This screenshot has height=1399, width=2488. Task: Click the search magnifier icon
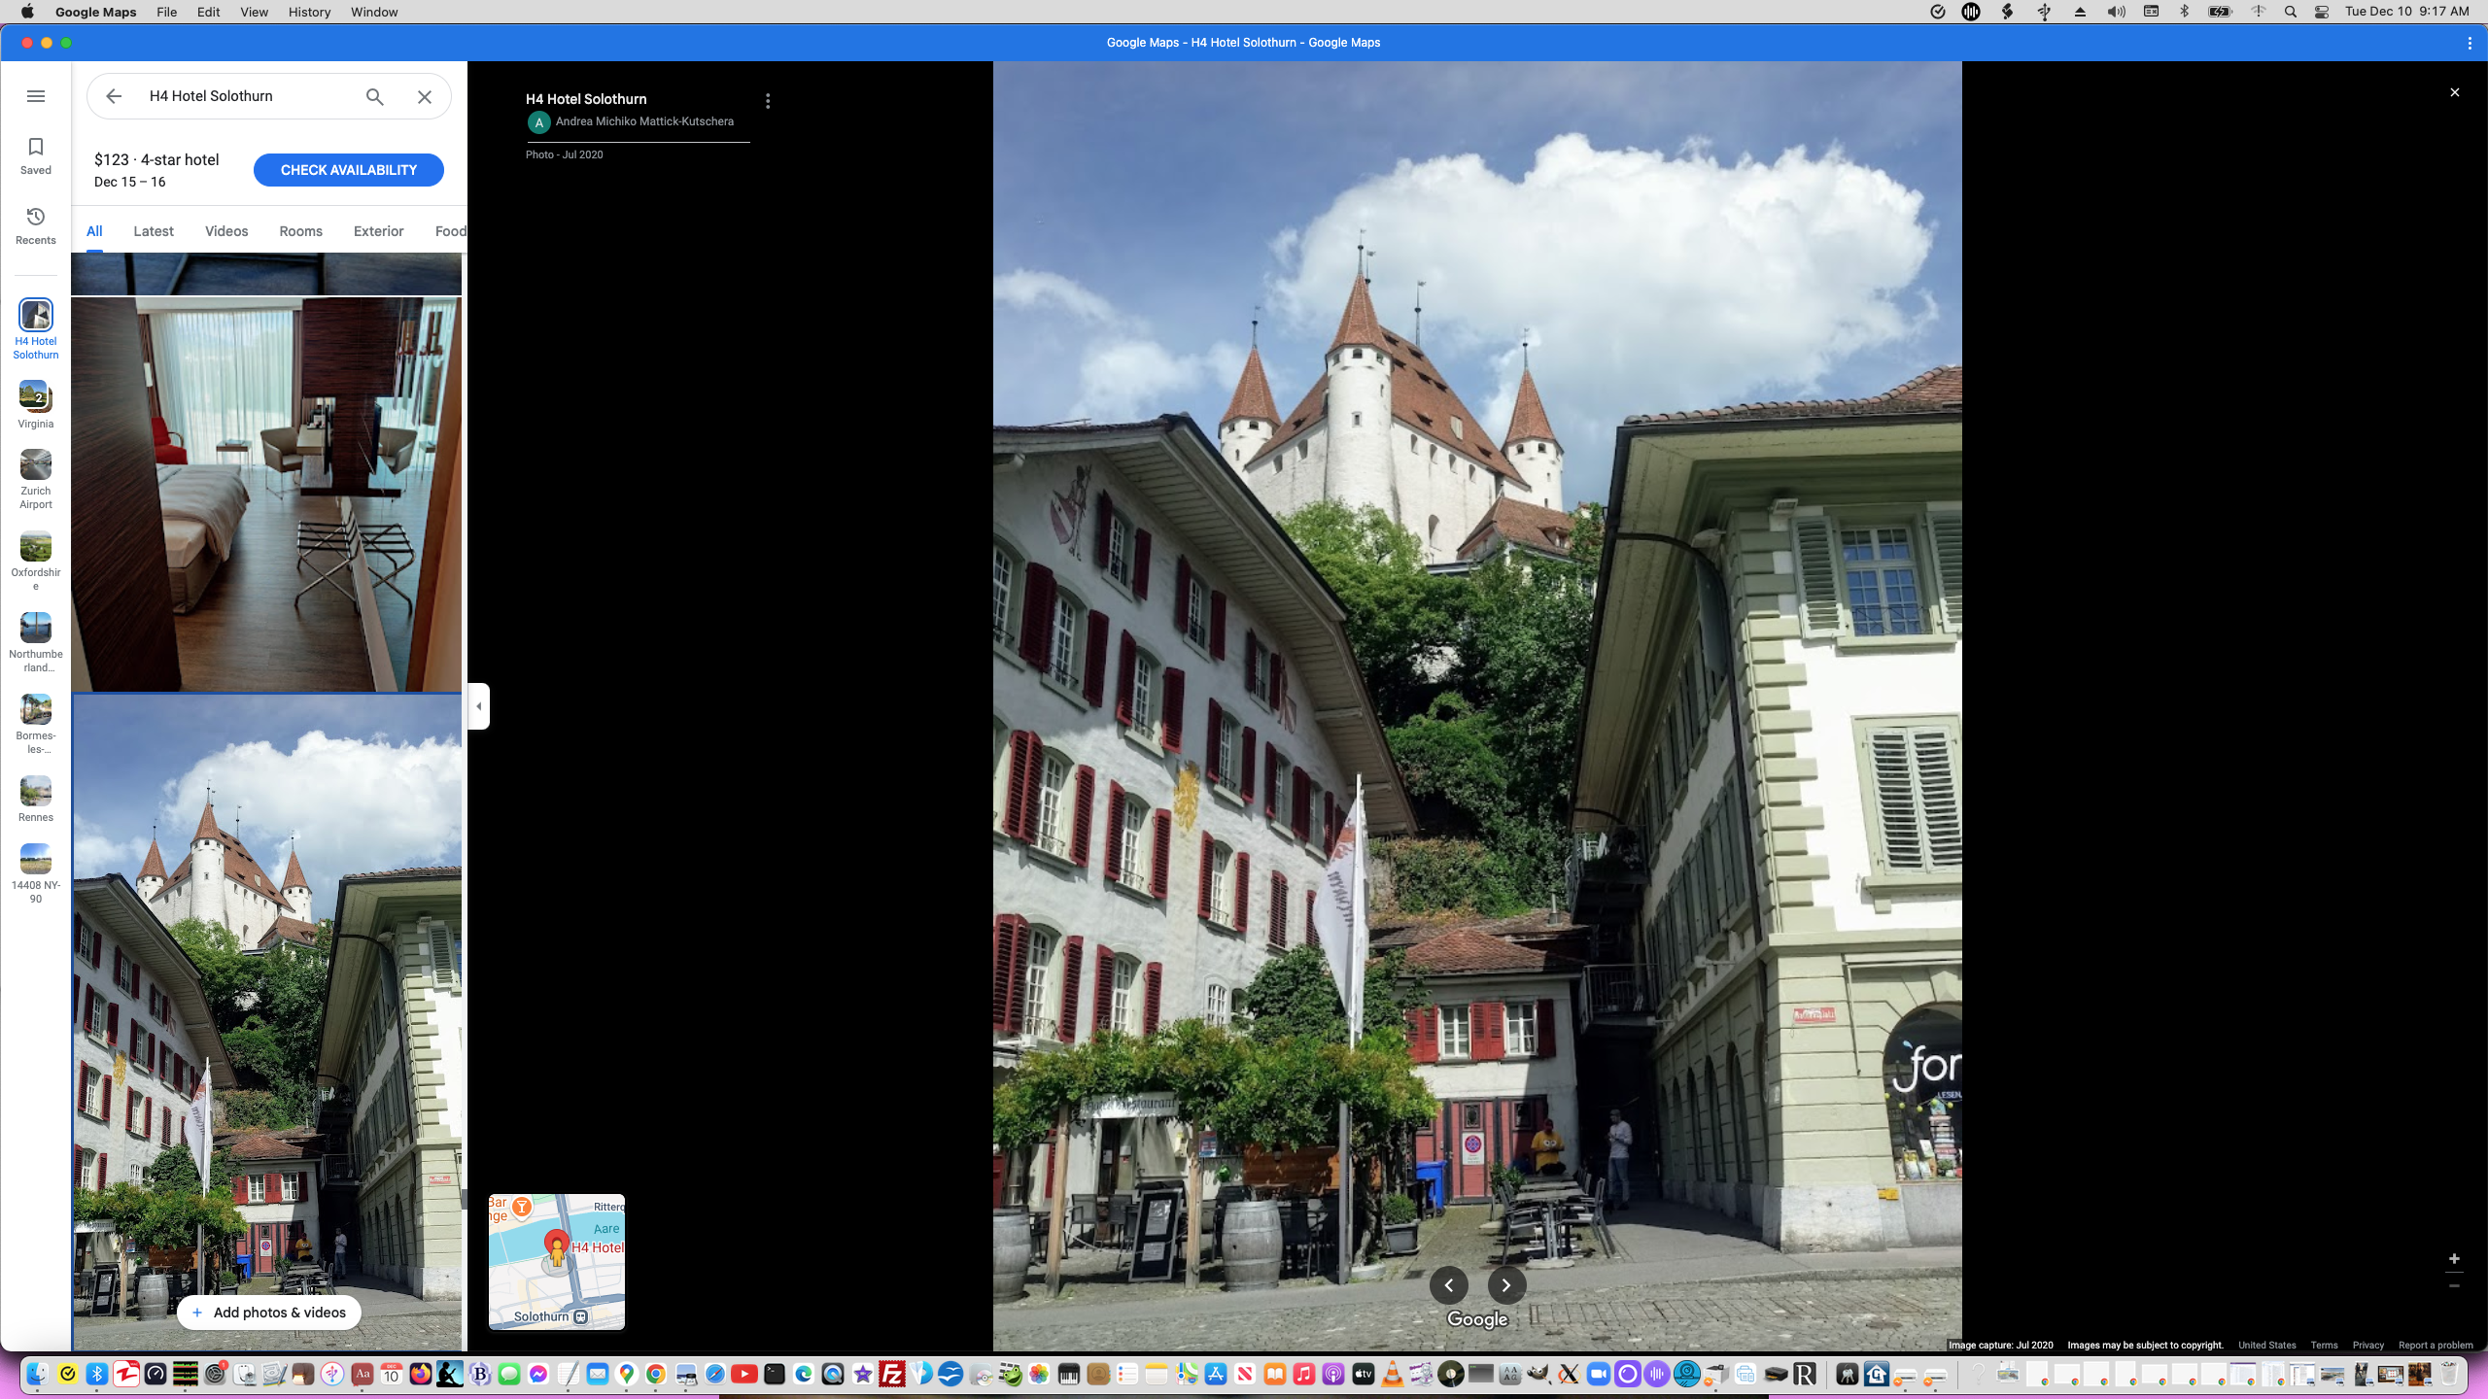click(375, 96)
